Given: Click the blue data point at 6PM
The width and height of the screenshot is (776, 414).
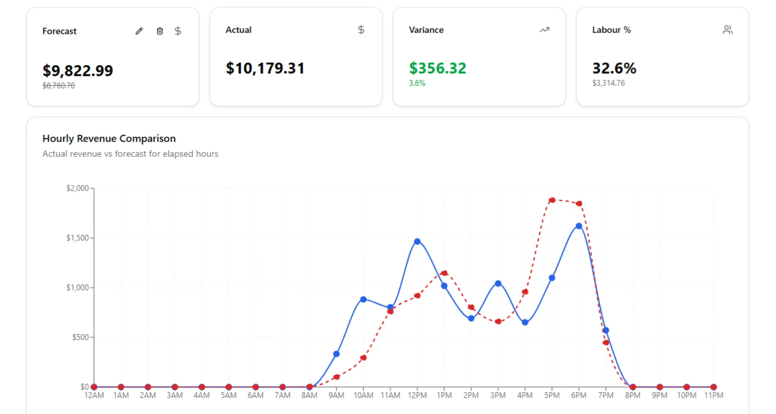Looking at the screenshot, I should (x=579, y=226).
